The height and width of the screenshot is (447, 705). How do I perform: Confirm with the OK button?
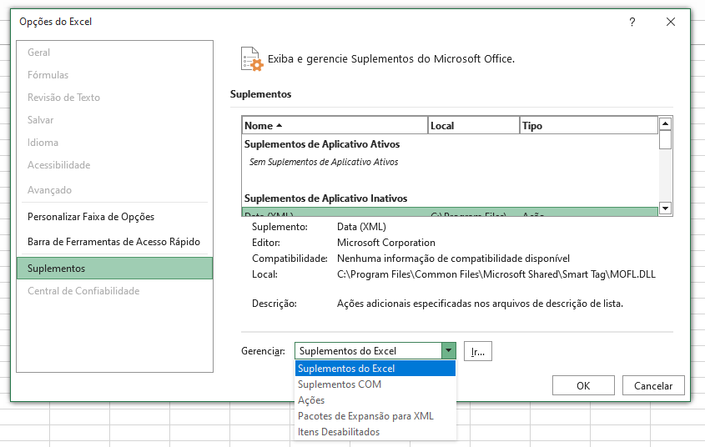583,386
